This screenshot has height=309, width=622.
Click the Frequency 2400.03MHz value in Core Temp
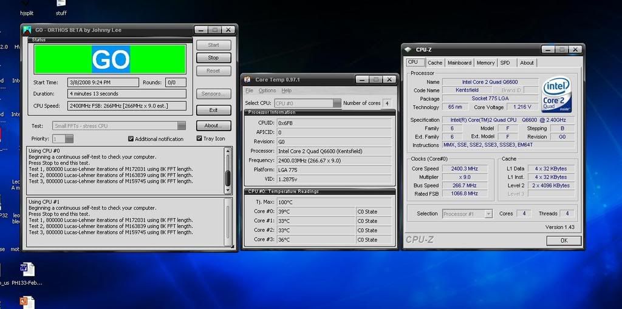click(334, 161)
